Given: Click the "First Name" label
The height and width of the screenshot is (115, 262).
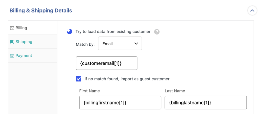Looking at the screenshot, I should [89, 91].
